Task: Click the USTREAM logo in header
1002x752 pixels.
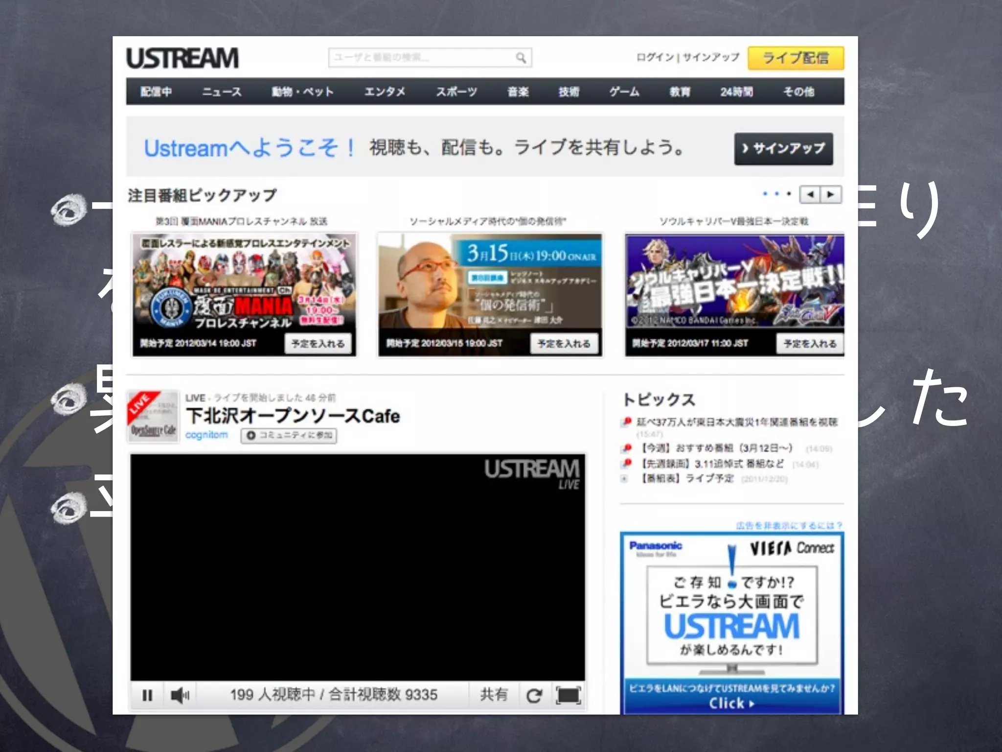Action: point(182,58)
